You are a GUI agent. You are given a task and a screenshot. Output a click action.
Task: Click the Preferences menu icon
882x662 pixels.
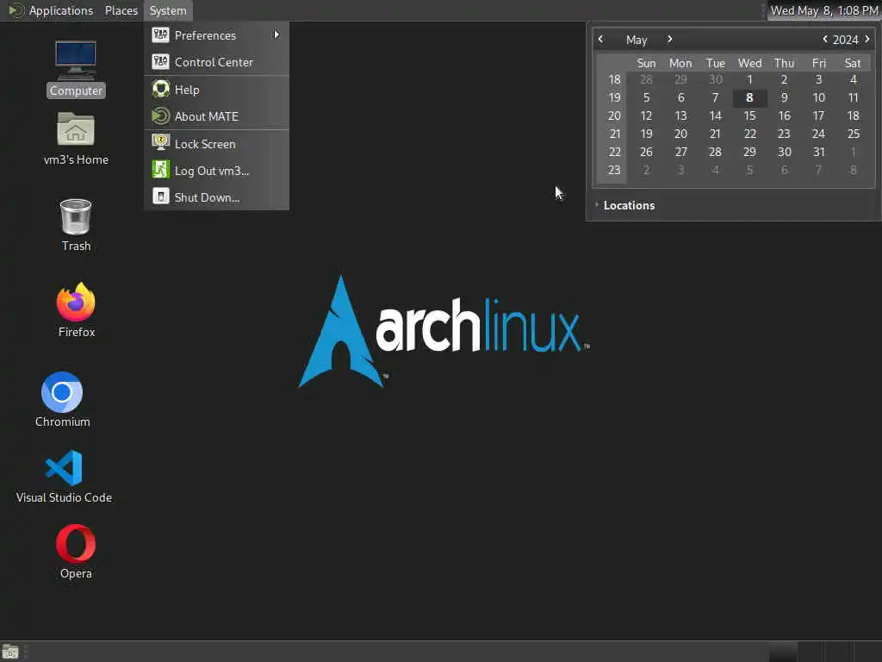(160, 34)
